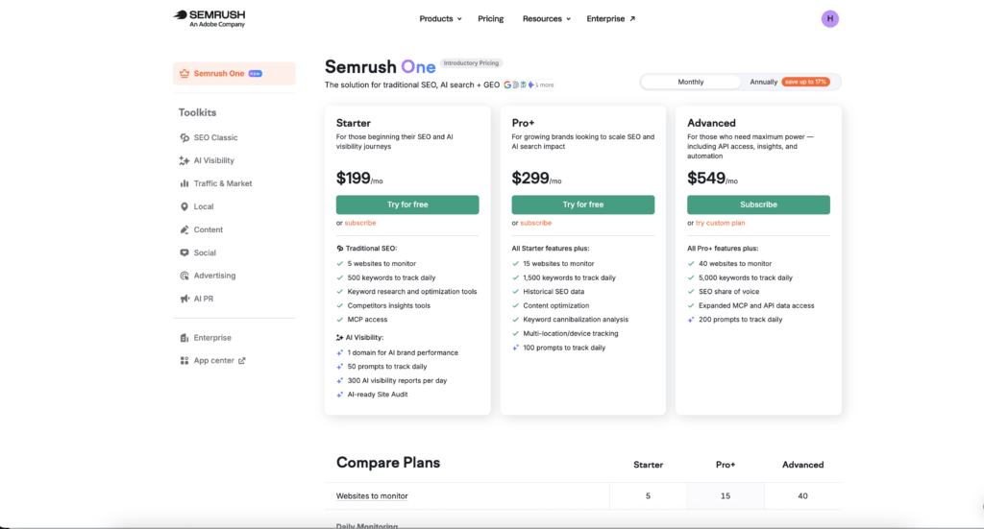Click subscribe link under Starter plan
This screenshot has width=984, height=529.
coord(360,223)
